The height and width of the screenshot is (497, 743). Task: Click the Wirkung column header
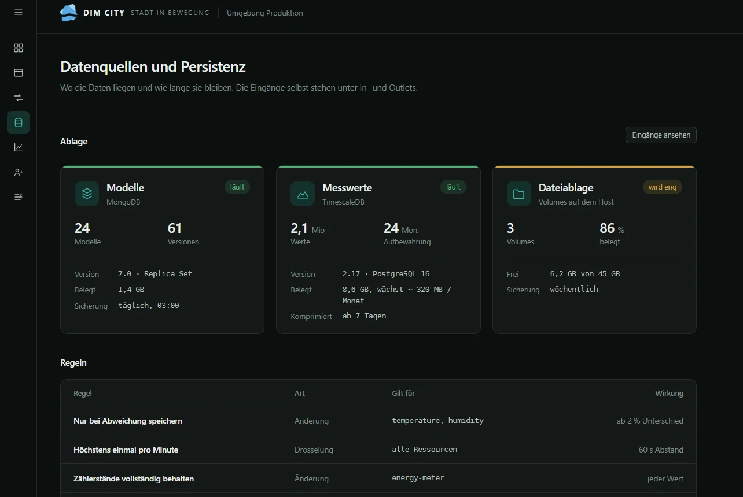pos(669,393)
